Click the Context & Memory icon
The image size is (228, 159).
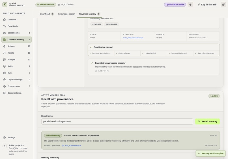(4, 39)
